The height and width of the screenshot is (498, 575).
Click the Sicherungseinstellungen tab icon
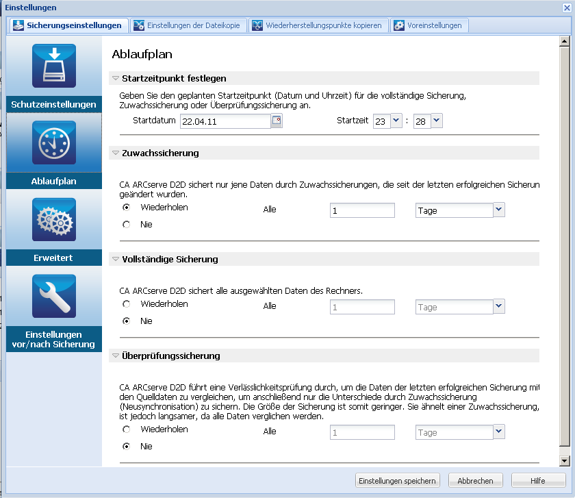[18, 26]
